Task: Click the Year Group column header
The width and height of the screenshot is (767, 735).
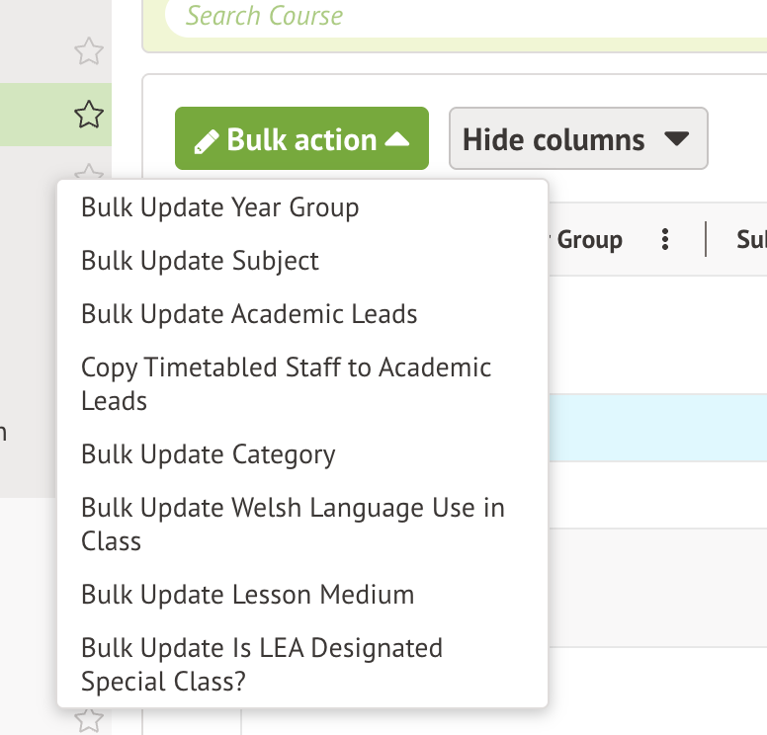Action: point(589,239)
